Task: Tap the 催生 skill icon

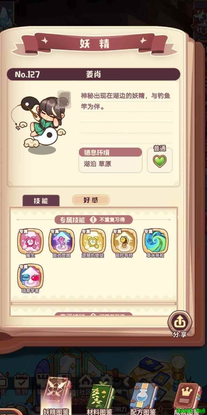Action: [31, 241]
